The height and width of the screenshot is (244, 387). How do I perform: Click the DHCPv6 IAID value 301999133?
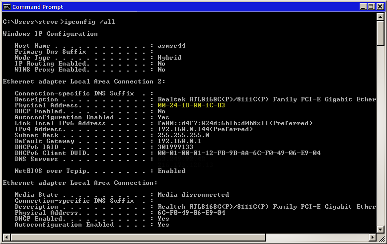point(175,147)
